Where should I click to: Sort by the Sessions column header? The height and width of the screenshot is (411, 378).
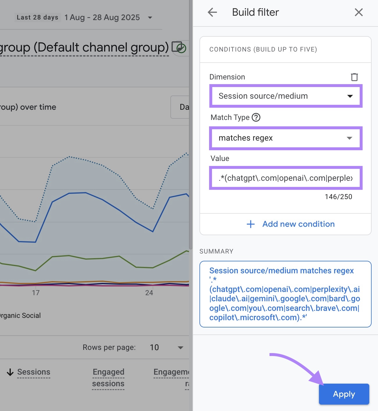click(x=34, y=372)
